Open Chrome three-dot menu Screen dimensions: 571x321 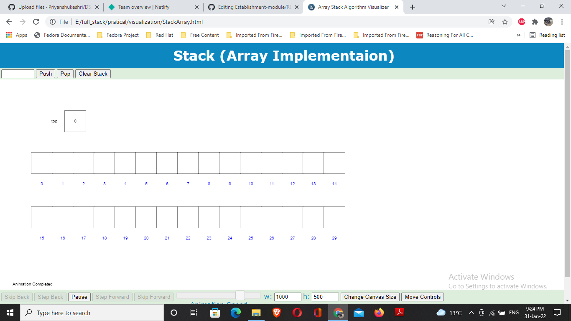tap(562, 22)
